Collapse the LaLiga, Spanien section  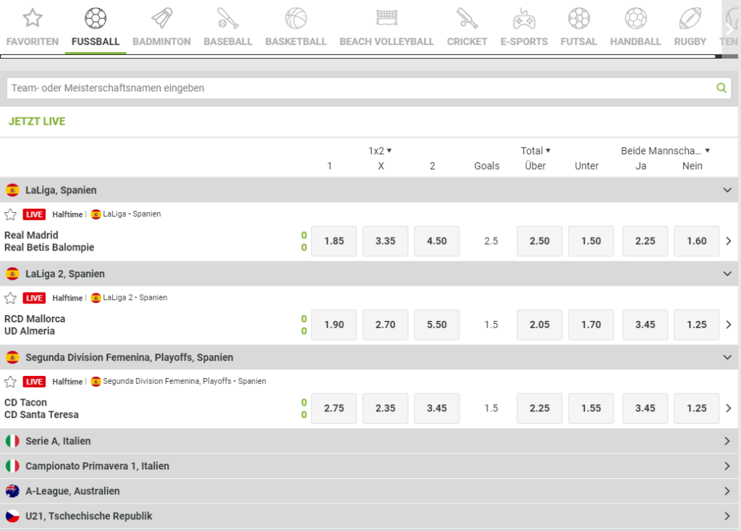(x=727, y=191)
